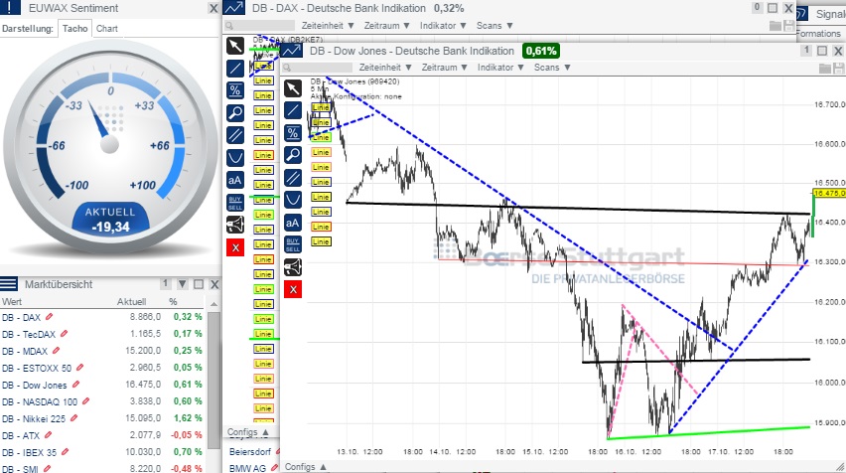The height and width of the screenshot is (473, 846).
Task: Choose the aA text tool in Dow Jones chart
Action: tap(293, 223)
